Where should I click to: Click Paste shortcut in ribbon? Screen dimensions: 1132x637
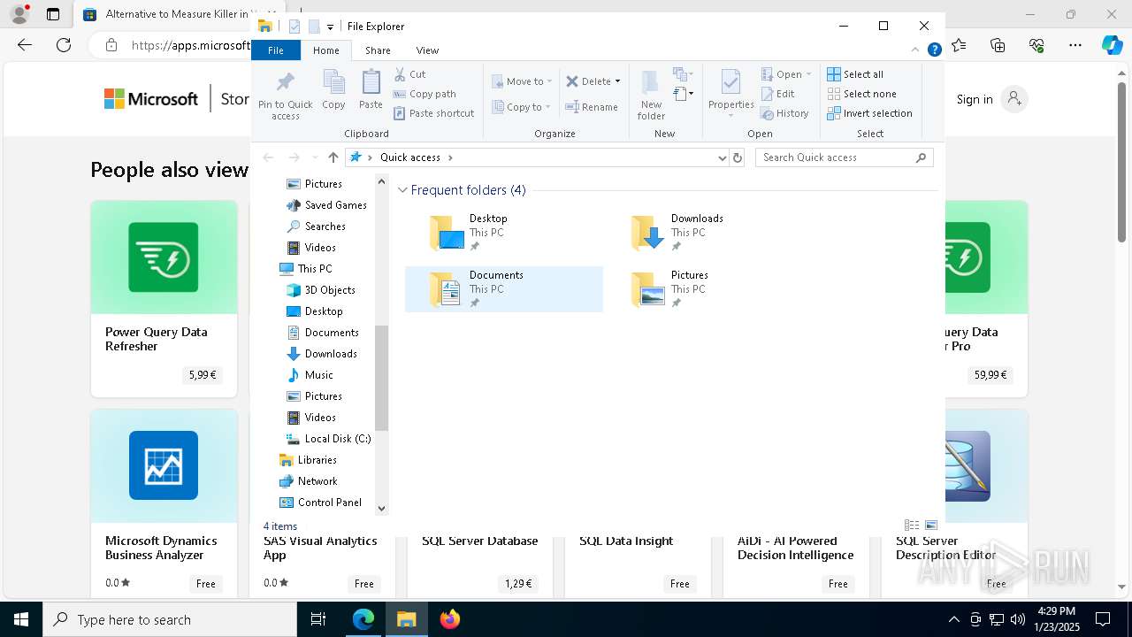(x=434, y=113)
